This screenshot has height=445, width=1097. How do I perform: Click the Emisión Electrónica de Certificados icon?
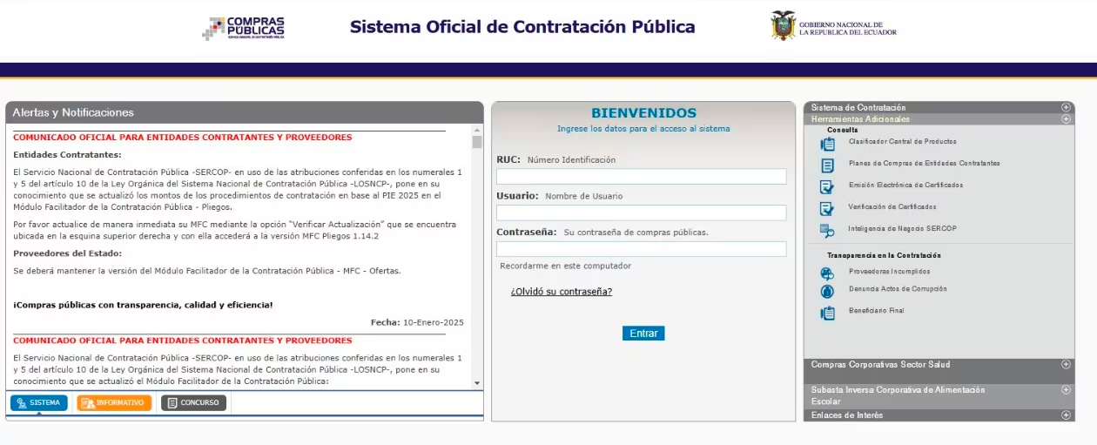(x=827, y=186)
